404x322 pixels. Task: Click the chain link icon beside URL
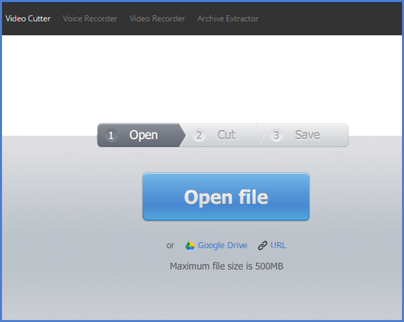click(263, 245)
